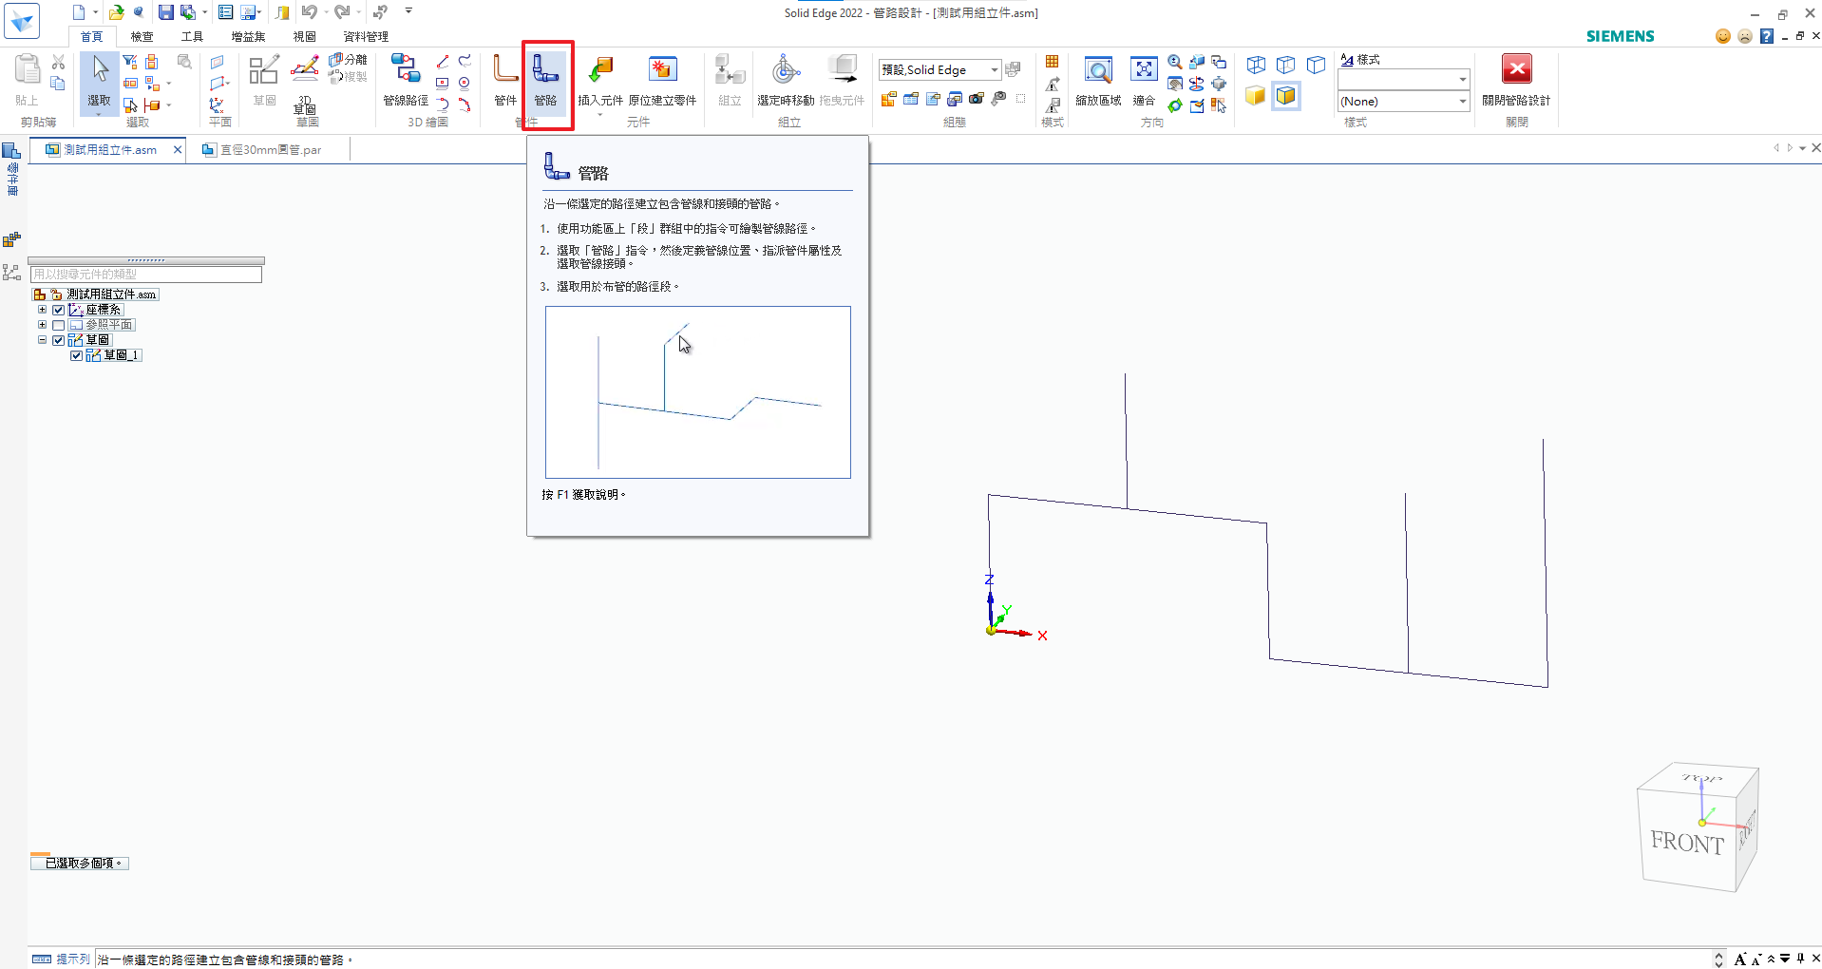Screen dimensions: 1822x969
Task: Click the relationship tree sidebar icon
Action: coord(11,273)
